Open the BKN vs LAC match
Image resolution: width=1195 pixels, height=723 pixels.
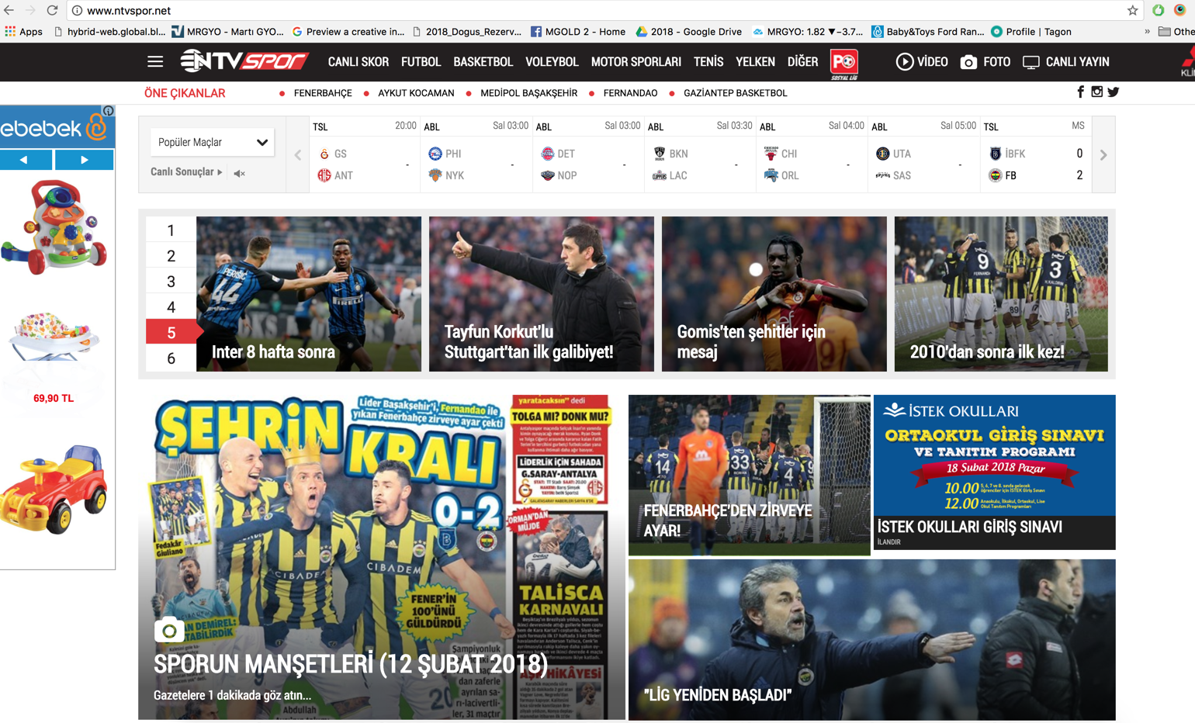click(x=700, y=154)
